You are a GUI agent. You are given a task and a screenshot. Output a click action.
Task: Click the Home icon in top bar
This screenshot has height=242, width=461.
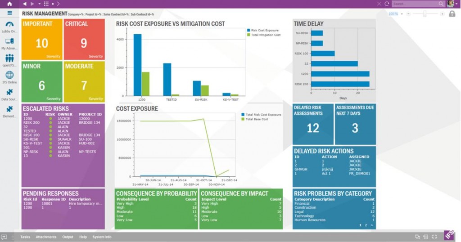(9, 4)
